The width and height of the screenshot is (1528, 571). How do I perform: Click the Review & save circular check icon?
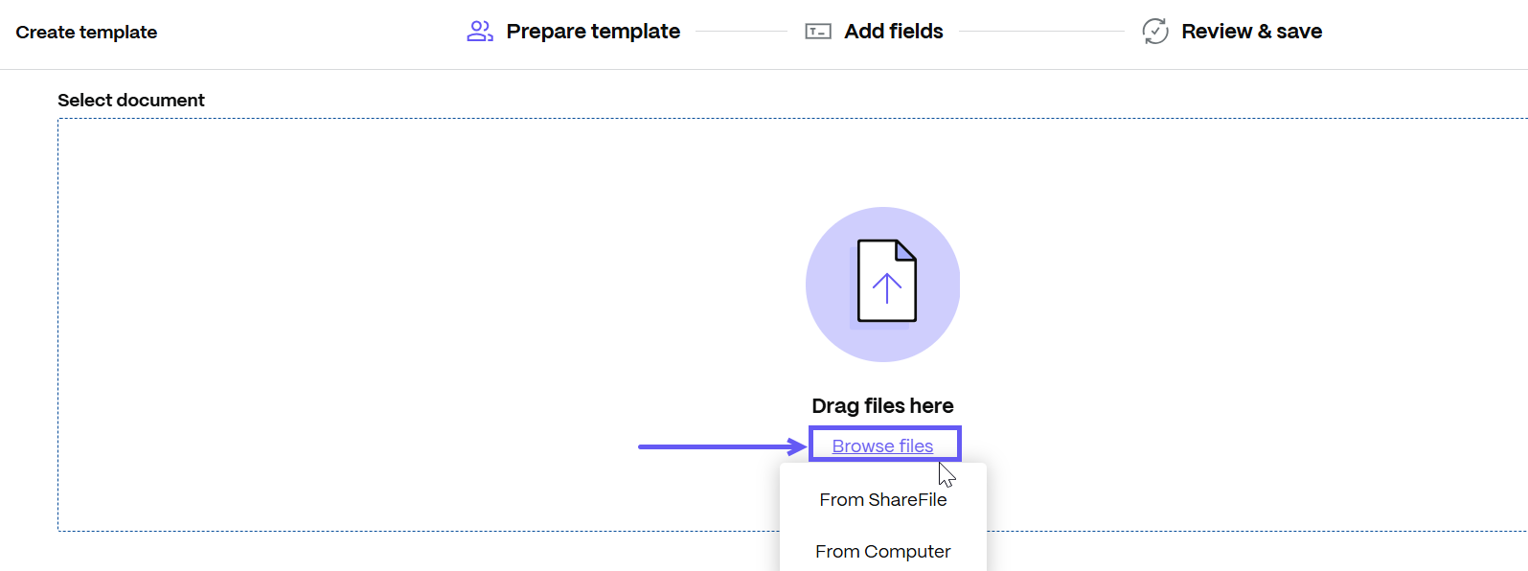click(1155, 32)
